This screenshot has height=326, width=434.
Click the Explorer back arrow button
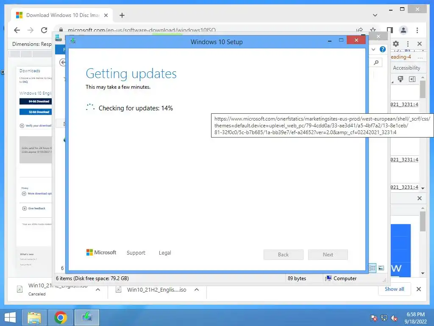[x=63, y=62]
